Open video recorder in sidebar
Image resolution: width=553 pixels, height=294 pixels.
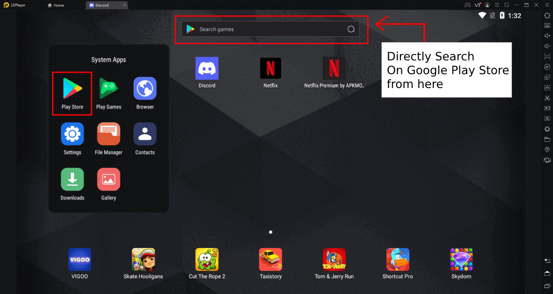(x=547, y=108)
